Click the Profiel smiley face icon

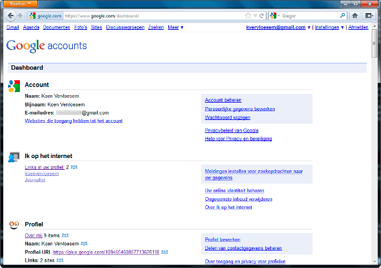tap(14, 225)
